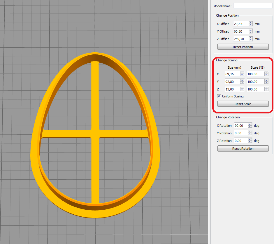Click the Reset Position button
Image resolution: width=274 pixels, height=244 pixels.
coord(243,47)
